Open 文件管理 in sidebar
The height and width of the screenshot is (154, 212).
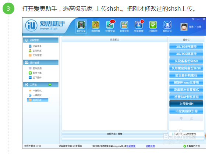tap(35, 55)
